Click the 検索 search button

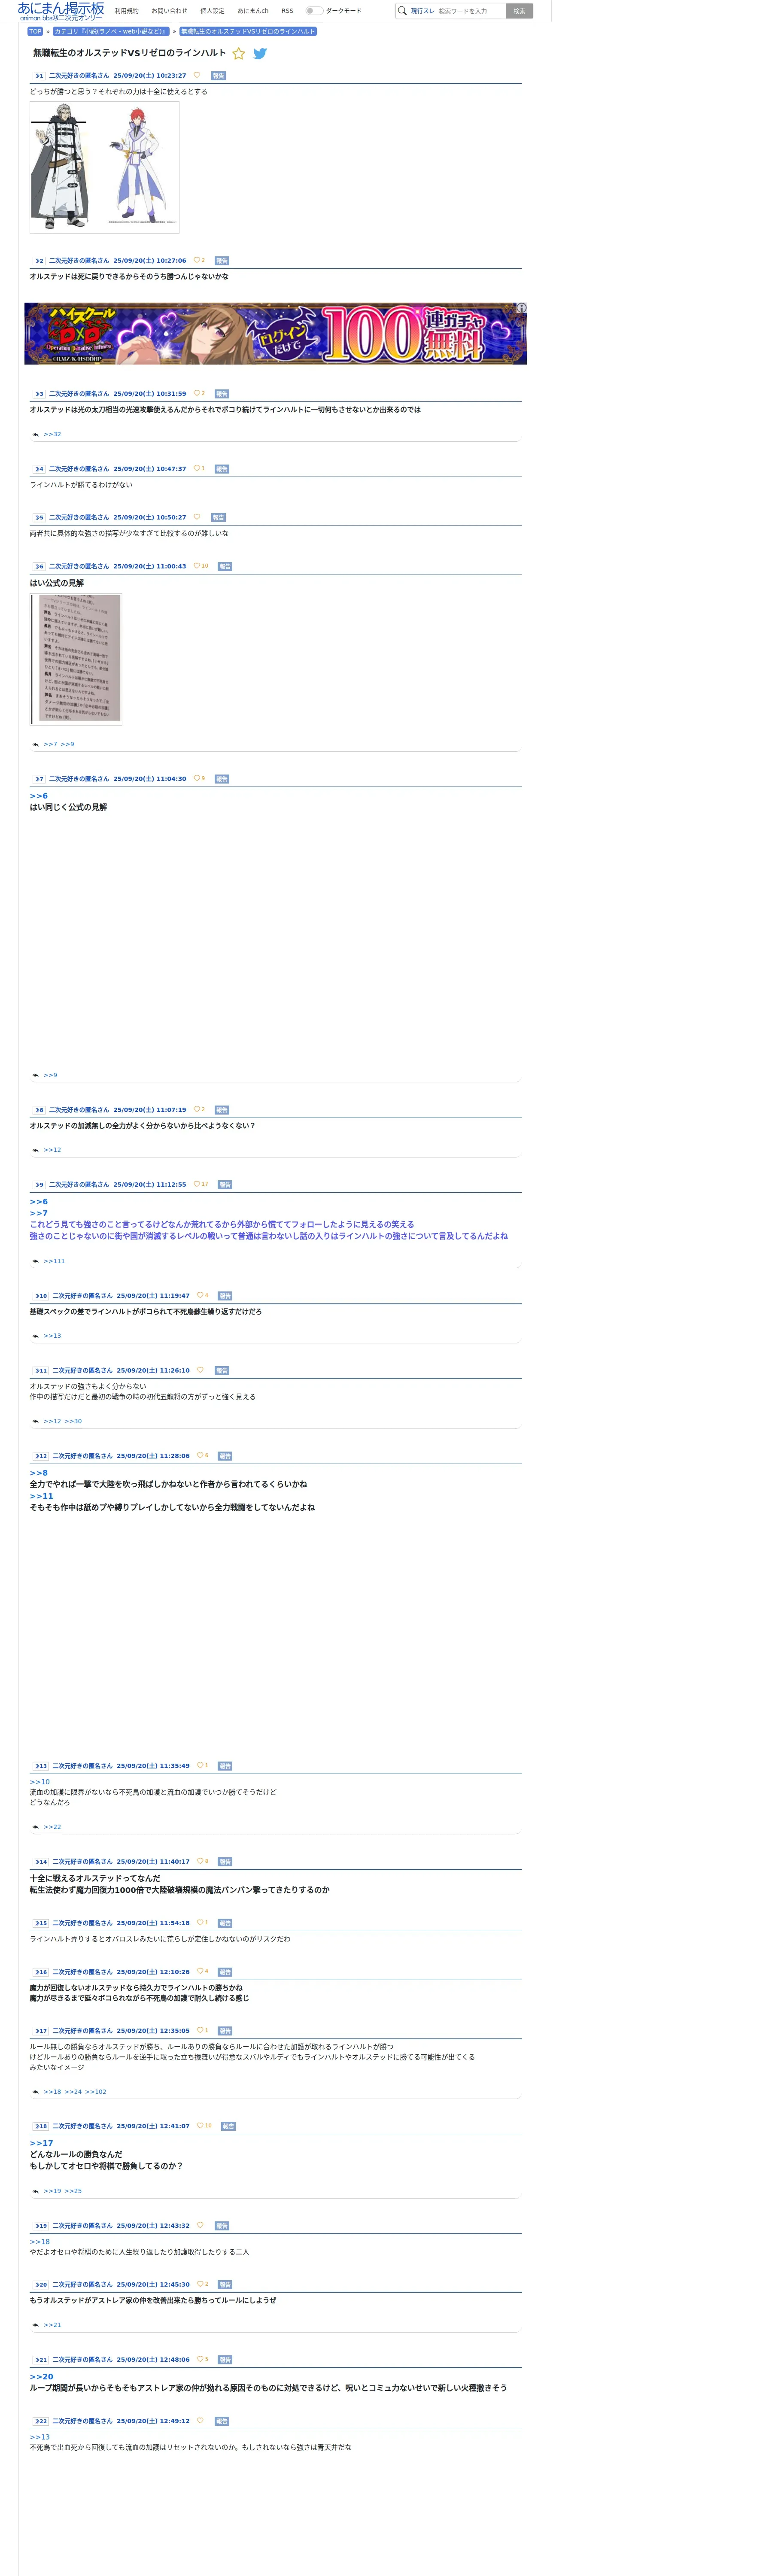click(519, 11)
